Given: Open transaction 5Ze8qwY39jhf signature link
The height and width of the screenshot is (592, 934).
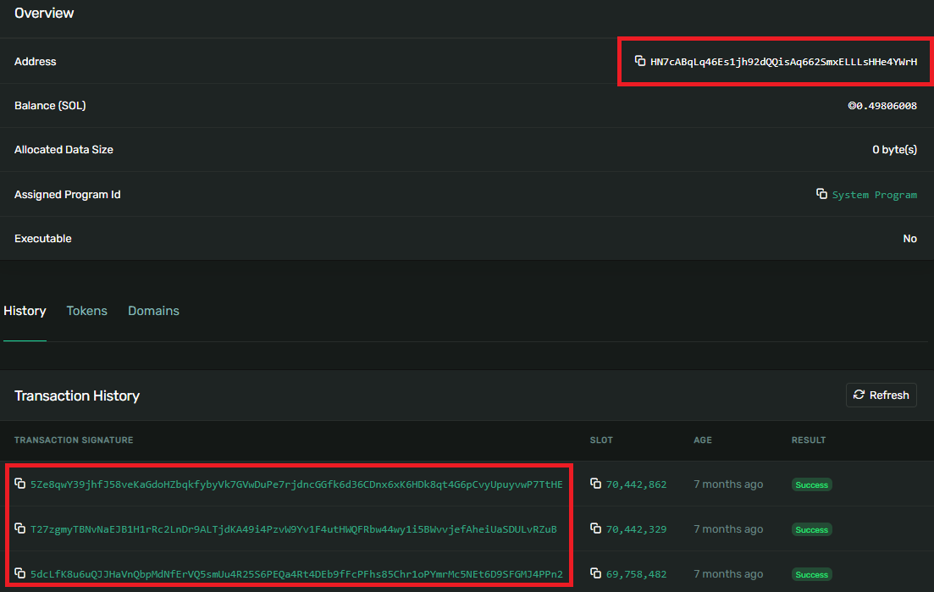Looking at the screenshot, I should click(296, 484).
